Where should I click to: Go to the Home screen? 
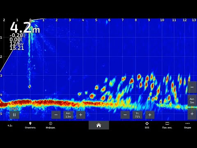coord(99,125)
